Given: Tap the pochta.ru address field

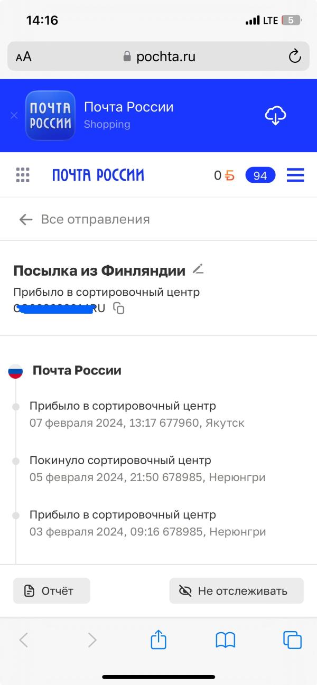Looking at the screenshot, I should [x=158, y=57].
